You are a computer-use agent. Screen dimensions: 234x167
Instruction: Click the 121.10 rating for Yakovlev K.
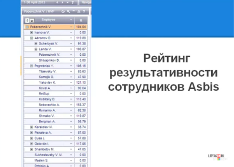click(x=81, y=82)
